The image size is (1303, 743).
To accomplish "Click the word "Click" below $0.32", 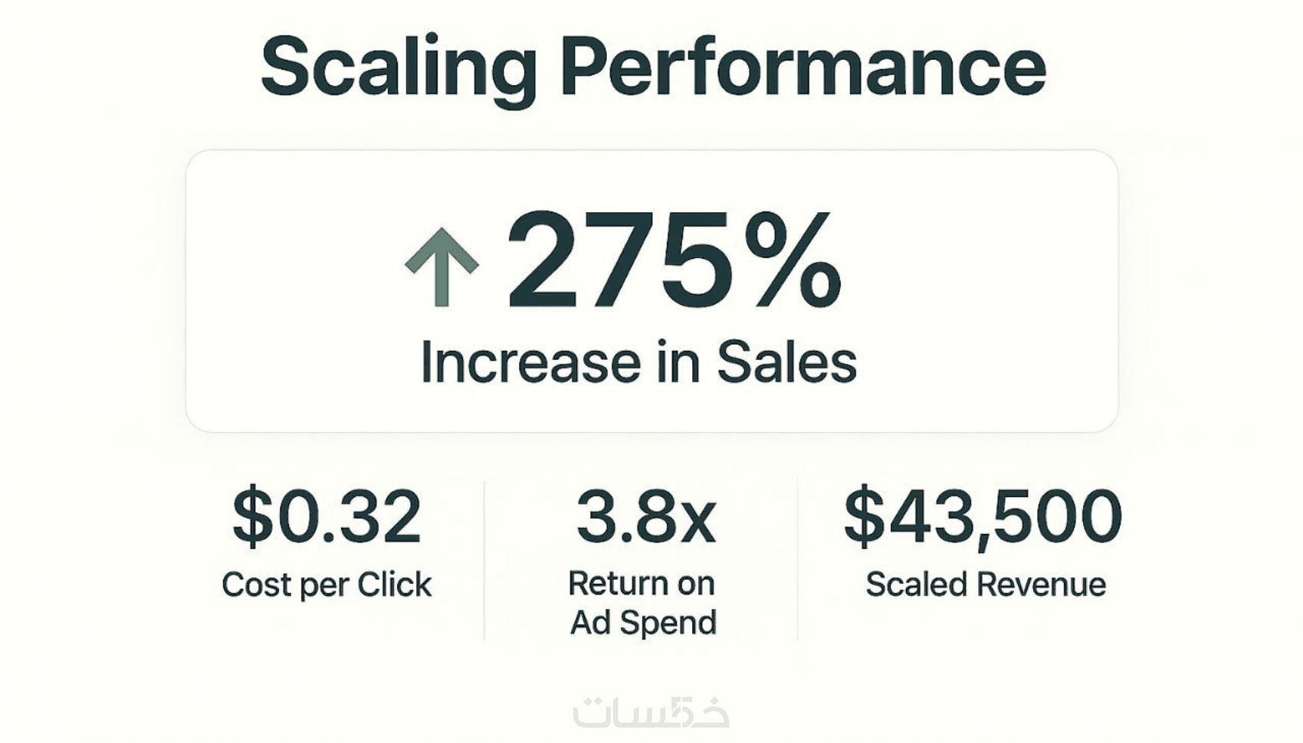I will coord(395,584).
